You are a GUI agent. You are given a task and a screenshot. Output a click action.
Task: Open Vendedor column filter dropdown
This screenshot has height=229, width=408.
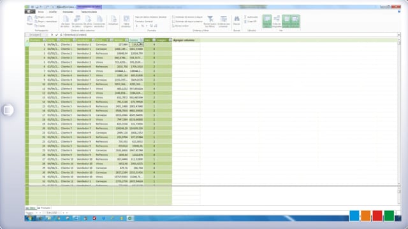point(93,40)
